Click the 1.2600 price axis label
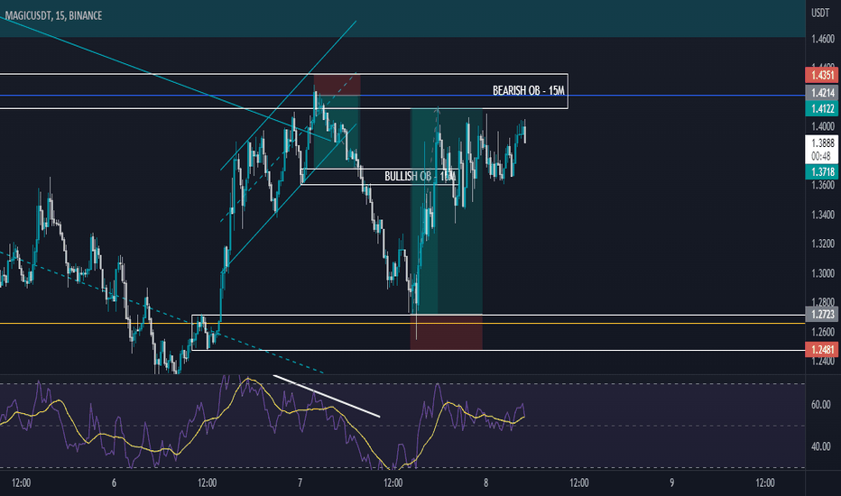Viewport: 841px width, 496px height. (x=823, y=332)
